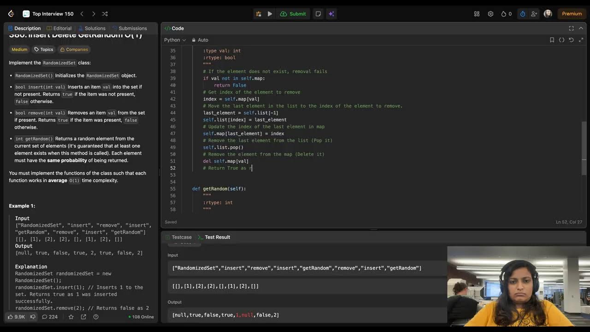The image size is (590, 332).
Task: Click the LeetCode logo icon
Action: pos(11,14)
